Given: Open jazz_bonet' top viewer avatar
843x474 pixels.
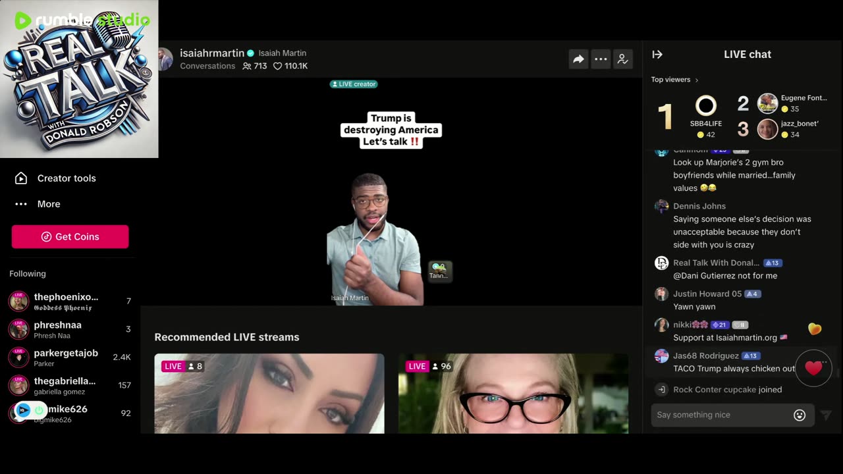Looking at the screenshot, I should pos(767,129).
